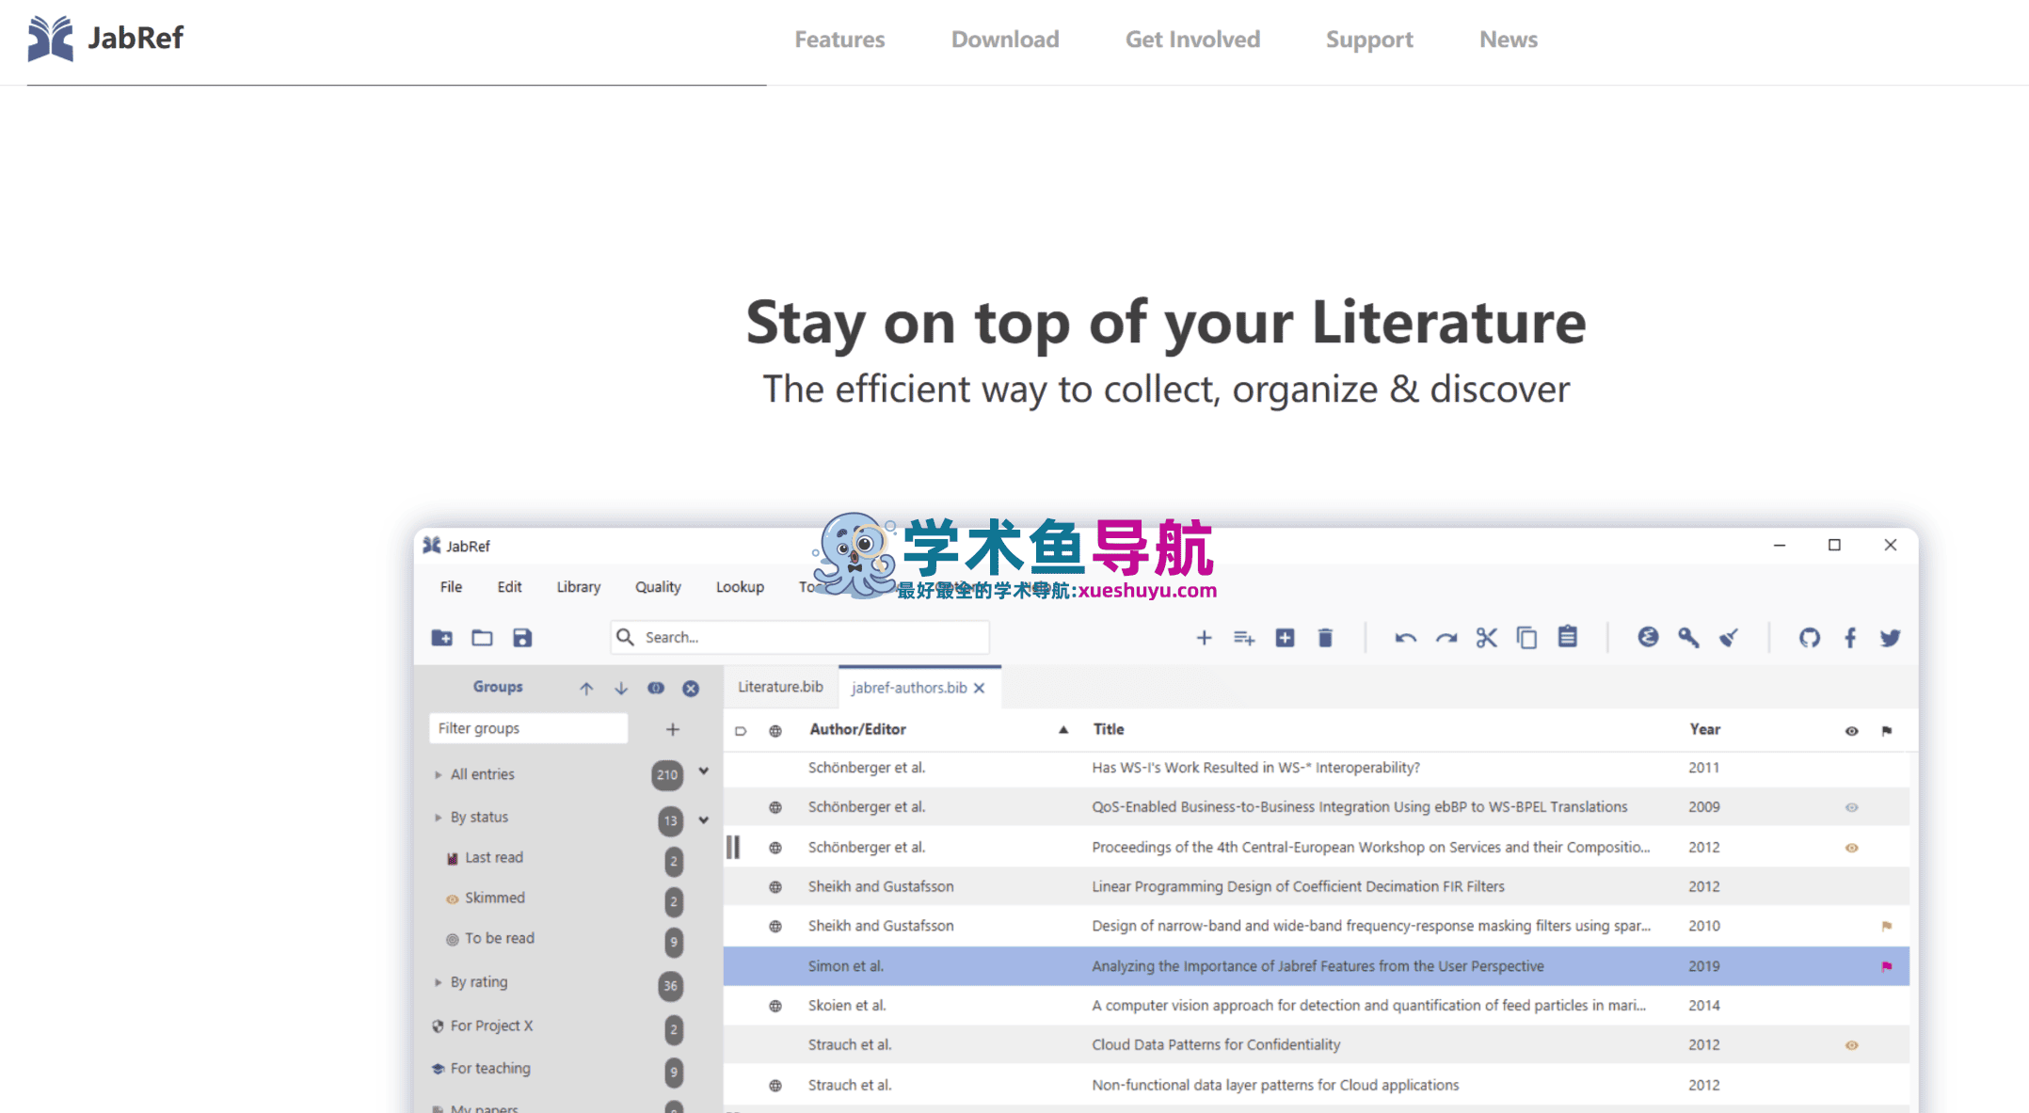The height and width of the screenshot is (1113, 2029).
Task: Click the delete entry trash icon
Action: 1325,638
